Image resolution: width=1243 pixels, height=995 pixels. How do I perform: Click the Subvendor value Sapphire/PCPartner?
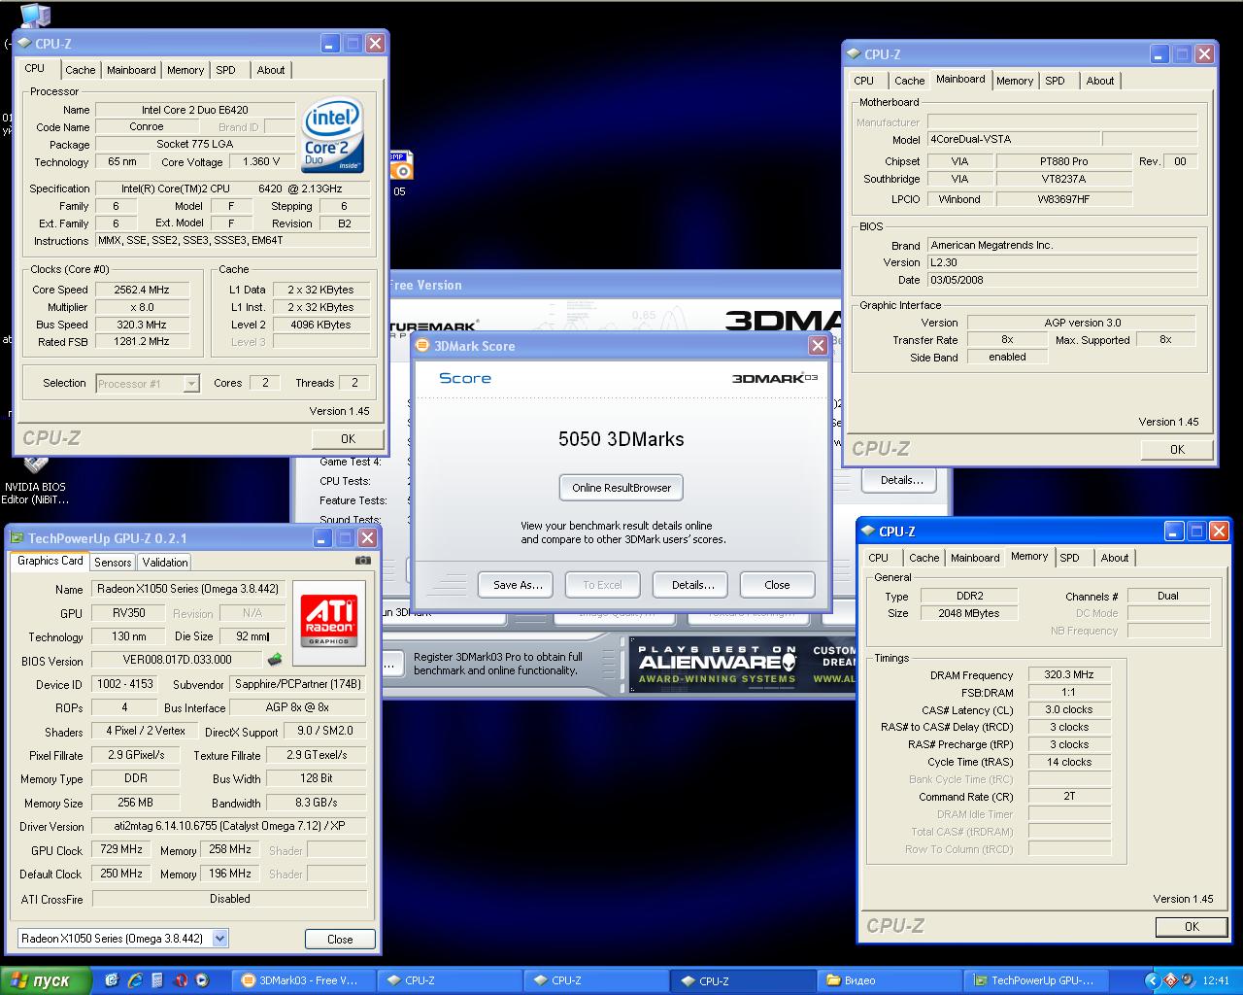[298, 684]
